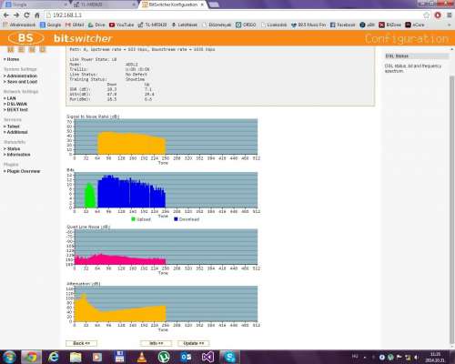Bookmark this page with the star icon
Screen dimensions: 455x364
tap(427, 15)
